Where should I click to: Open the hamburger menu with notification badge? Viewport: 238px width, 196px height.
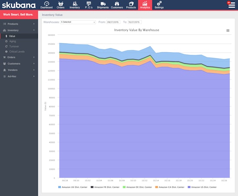click(x=231, y=5)
